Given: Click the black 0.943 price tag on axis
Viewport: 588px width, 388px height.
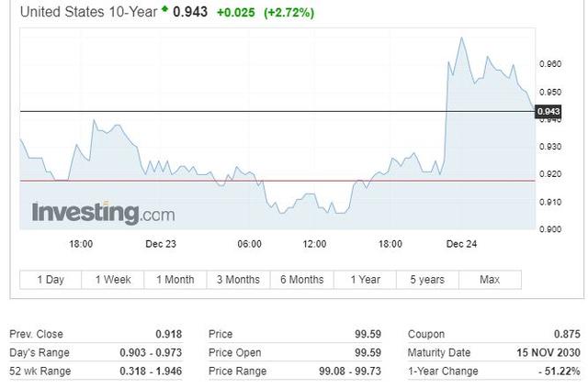Looking at the screenshot, I should (x=548, y=111).
